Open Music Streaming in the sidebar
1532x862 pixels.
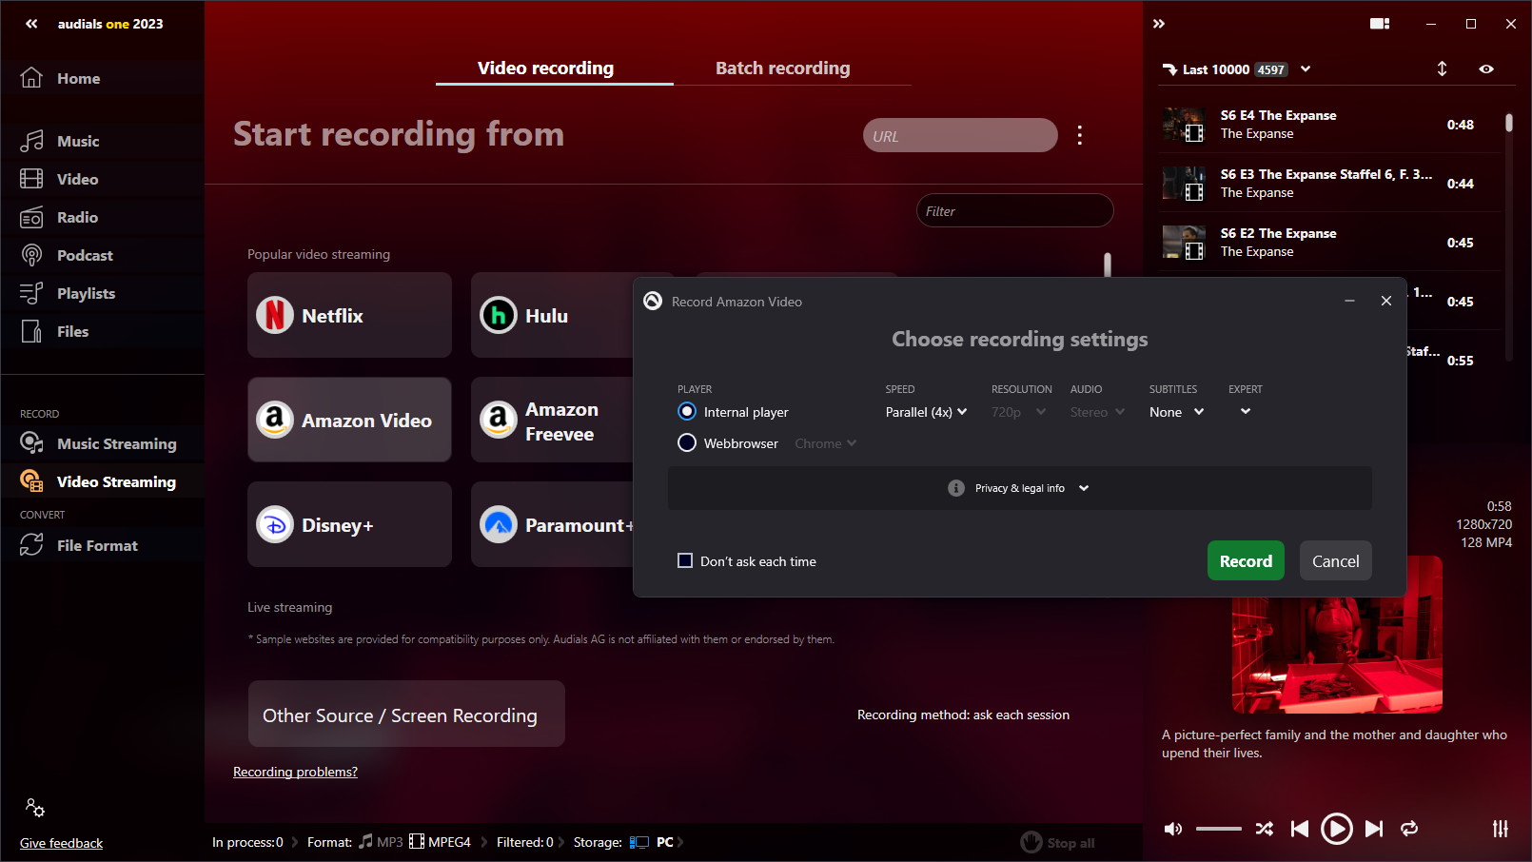[116, 443]
